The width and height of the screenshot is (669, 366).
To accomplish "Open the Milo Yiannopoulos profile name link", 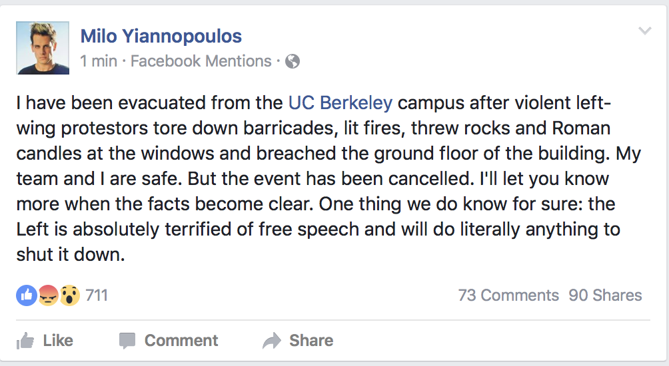I will [161, 36].
